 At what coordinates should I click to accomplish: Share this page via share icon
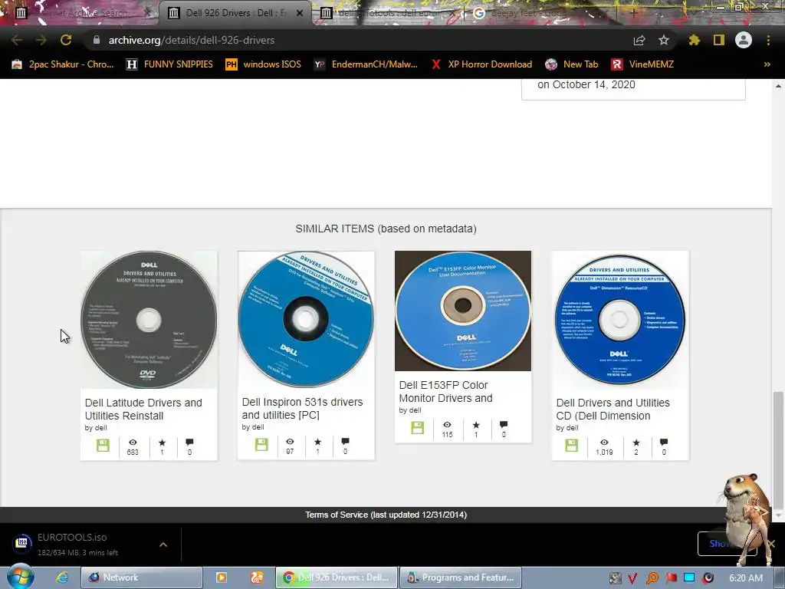tap(639, 40)
